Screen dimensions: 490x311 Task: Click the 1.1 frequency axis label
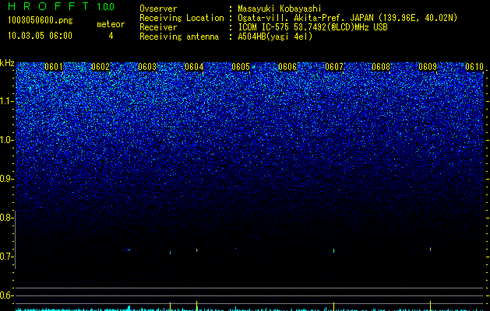(x=6, y=101)
